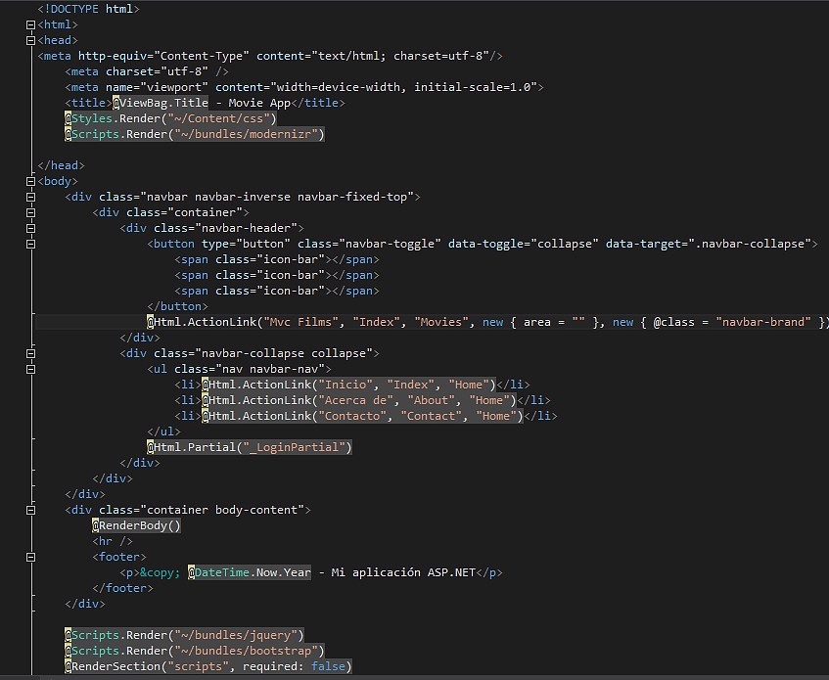Collapse the navbar-inverse navbar-fixed-top div
Viewport: 829px width, 680px height.
point(30,197)
